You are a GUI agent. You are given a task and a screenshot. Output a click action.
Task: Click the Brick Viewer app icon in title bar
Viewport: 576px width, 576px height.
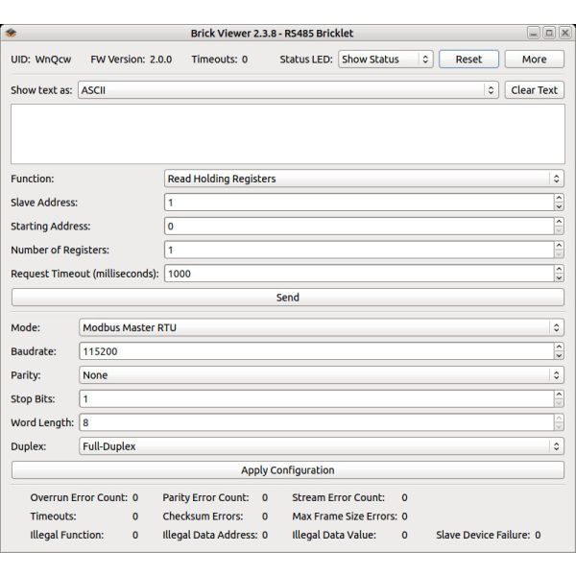tap(11, 33)
